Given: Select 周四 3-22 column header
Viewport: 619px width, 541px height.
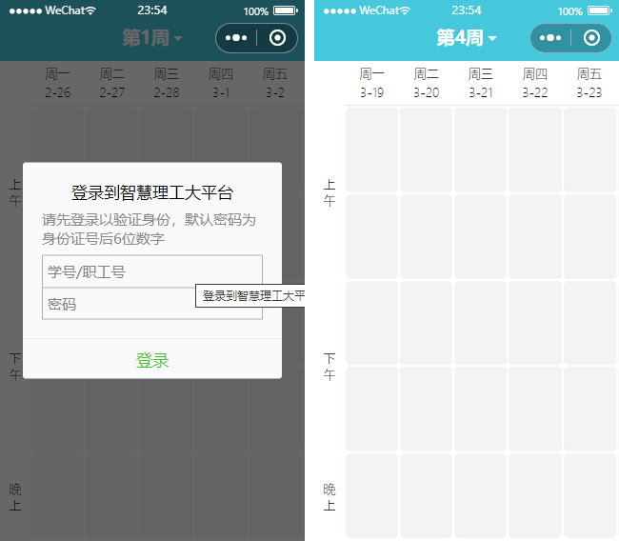Looking at the screenshot, I should coord(535,83).
